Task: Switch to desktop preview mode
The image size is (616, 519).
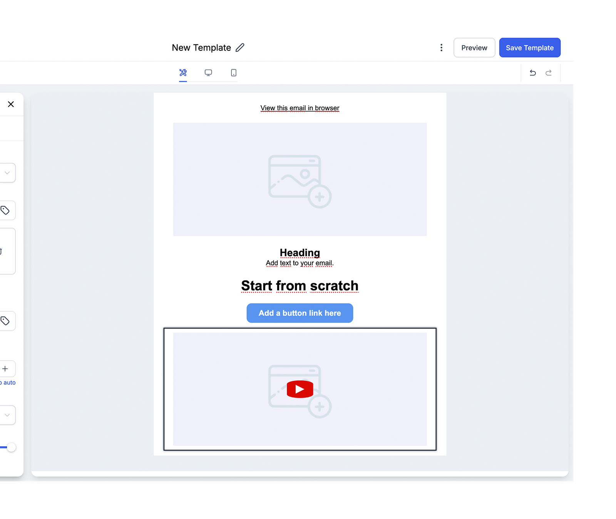Action: pyautogui.click(x=208, y=73)
